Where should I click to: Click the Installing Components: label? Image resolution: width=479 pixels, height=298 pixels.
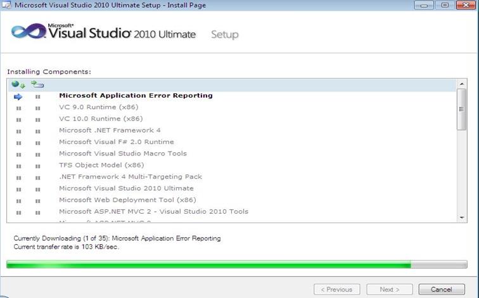point(49,72)
